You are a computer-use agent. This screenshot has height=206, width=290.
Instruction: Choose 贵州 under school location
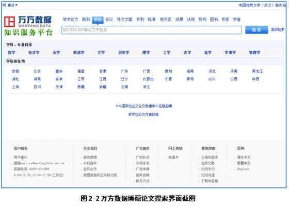[x=168, y=71]
